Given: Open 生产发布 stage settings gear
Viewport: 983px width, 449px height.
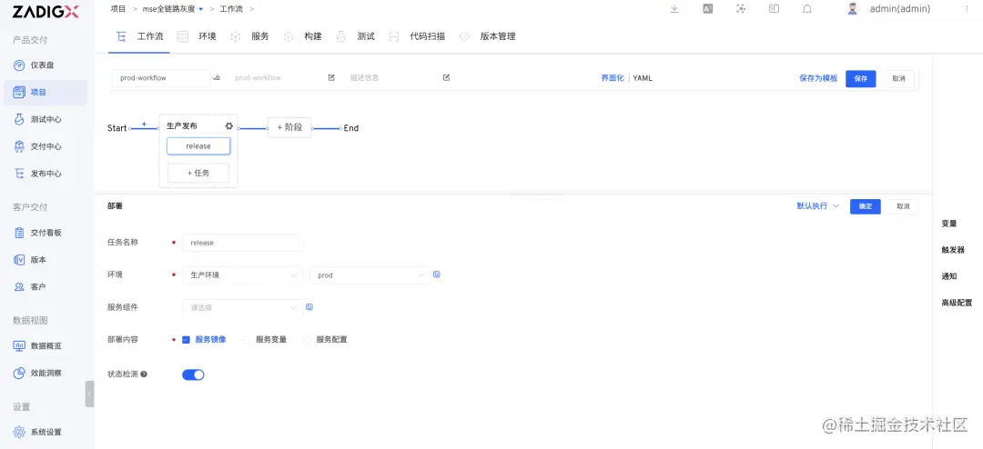Looking at the screenshot, I should point(228,125).
